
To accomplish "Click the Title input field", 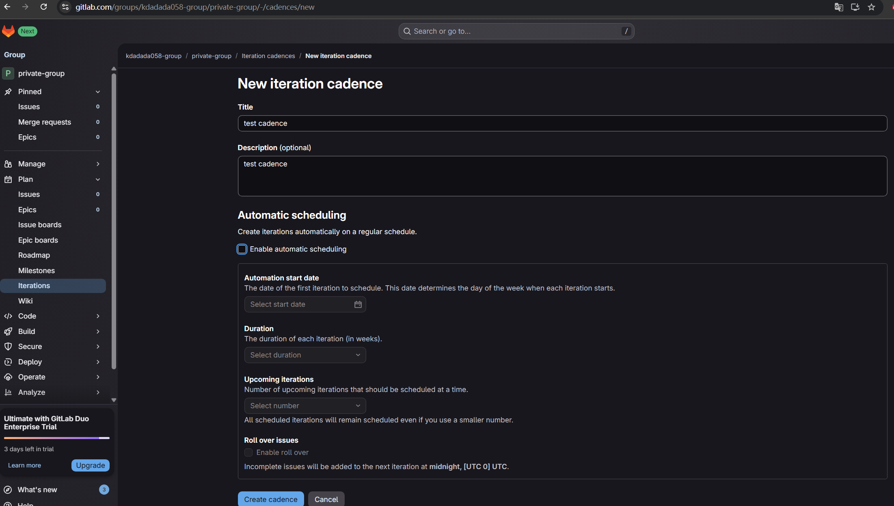I will (562, 123).
